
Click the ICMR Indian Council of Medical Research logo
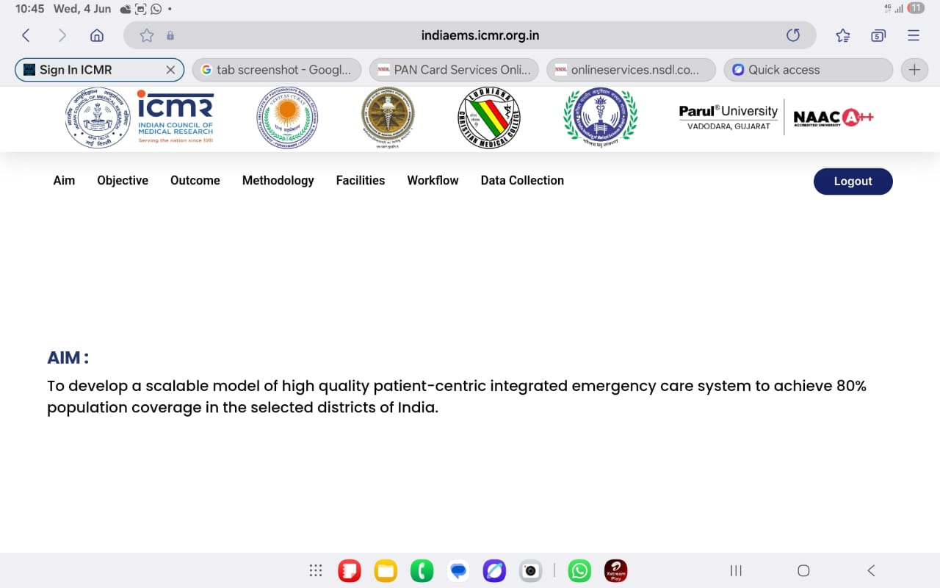coord(140,118)
